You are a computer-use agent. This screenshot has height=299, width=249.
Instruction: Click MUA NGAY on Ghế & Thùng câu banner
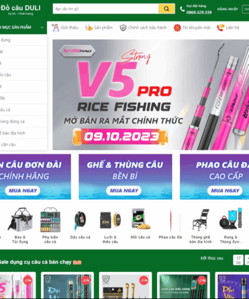click(x=124, y=190)
